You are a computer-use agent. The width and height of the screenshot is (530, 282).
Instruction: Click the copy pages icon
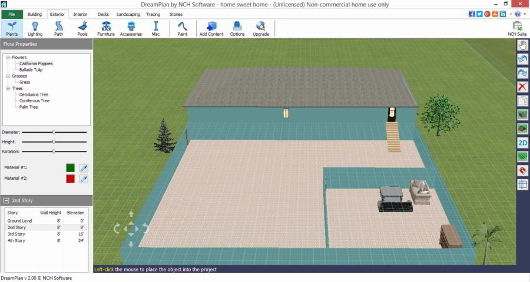(x=522, y=101)
